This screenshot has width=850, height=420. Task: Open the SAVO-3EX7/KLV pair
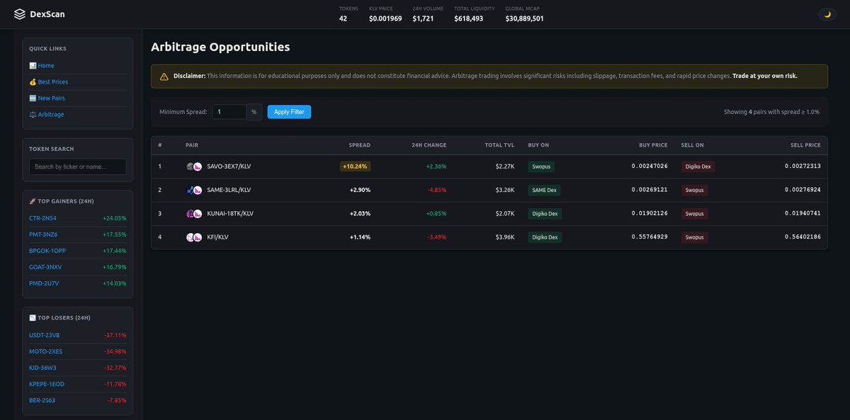coord(229,166)
